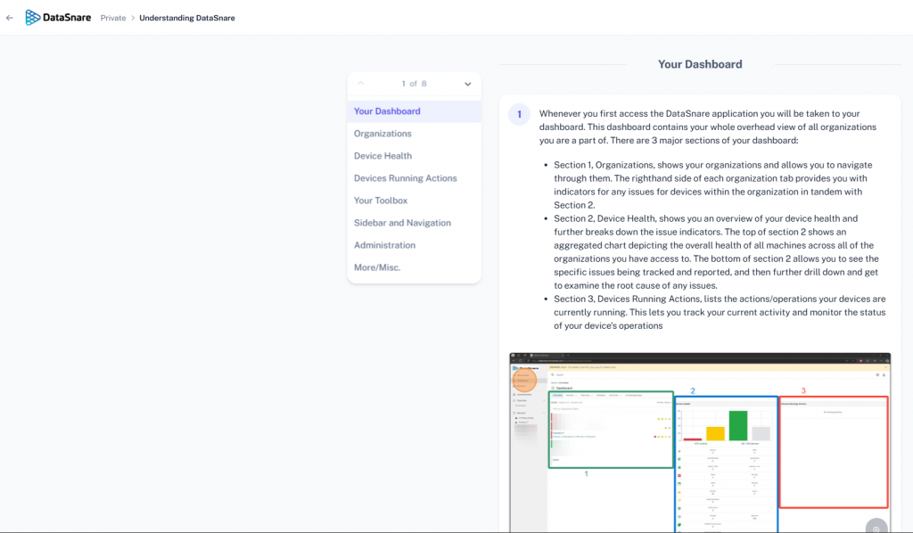Screen dimensions: 913x533
Task: Click the Your Dashboard heading
Action: click(x=700, y=64)
